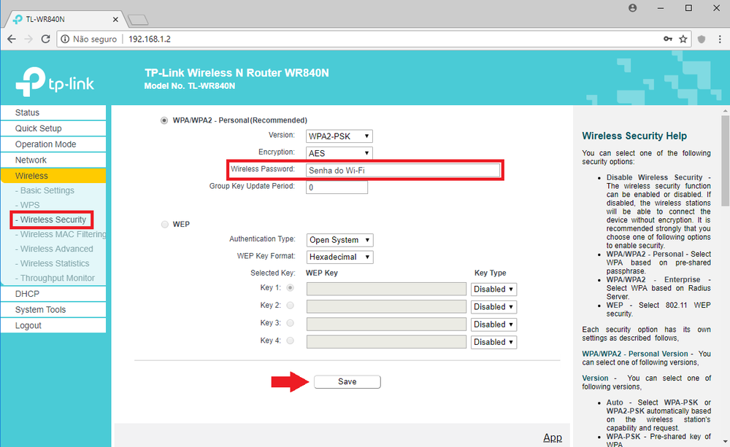Open Wireless Security submenu
This screenshot has height=447, width=730.
coord(51,219)
